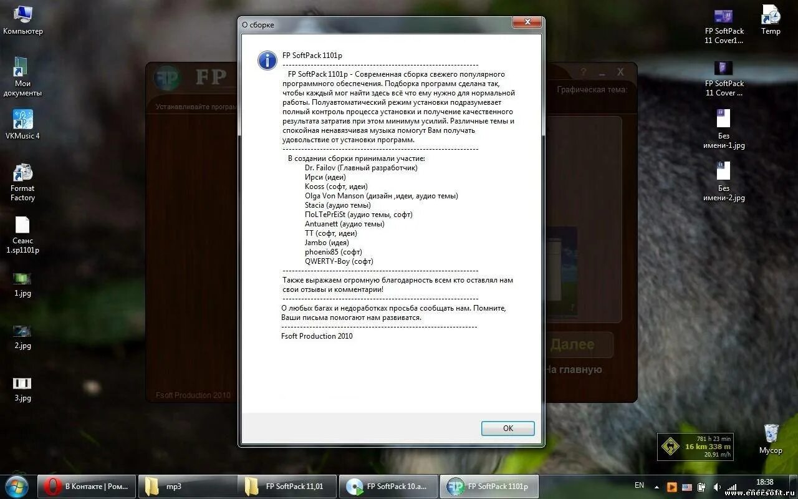Close the О сборке dialog
The image size is (798, 499).
527,23
